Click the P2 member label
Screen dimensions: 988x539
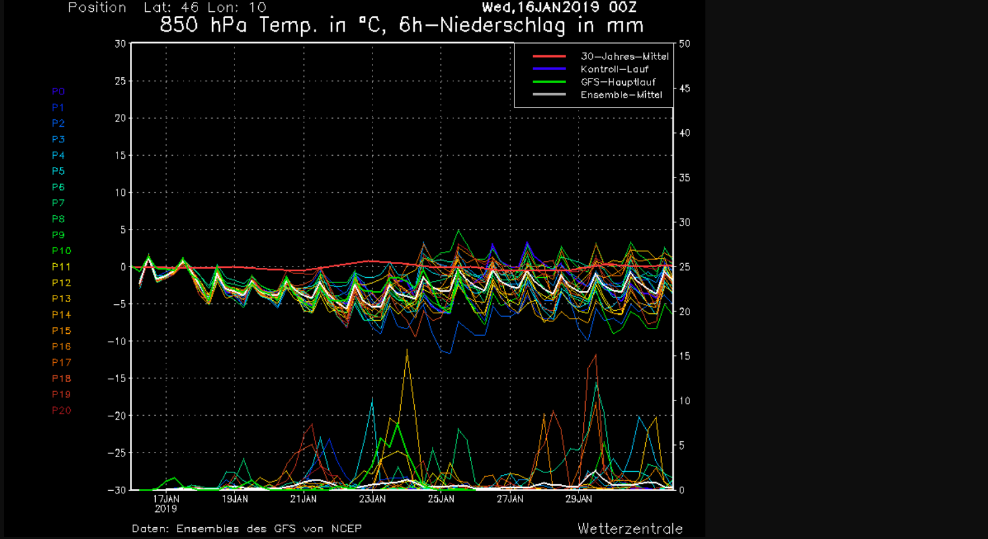58,123
